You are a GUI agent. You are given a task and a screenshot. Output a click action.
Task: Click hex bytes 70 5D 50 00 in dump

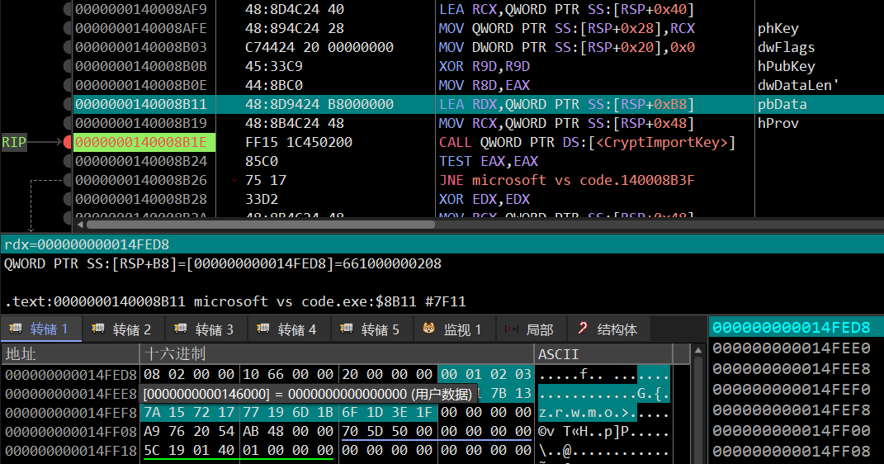click(x=387, y=431)
